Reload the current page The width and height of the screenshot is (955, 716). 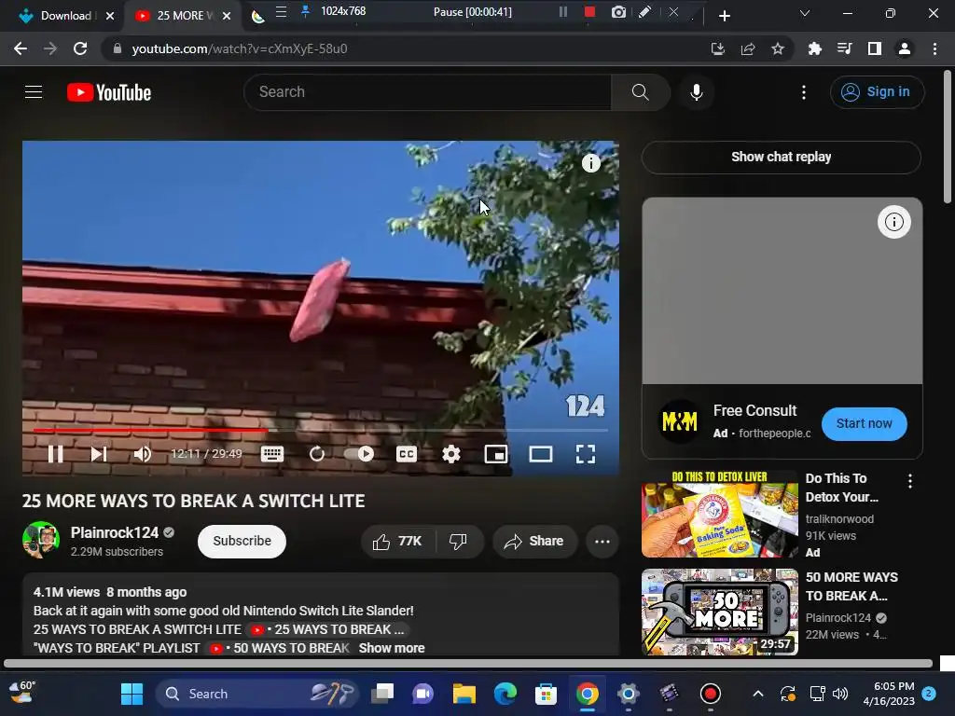(80, 48)
